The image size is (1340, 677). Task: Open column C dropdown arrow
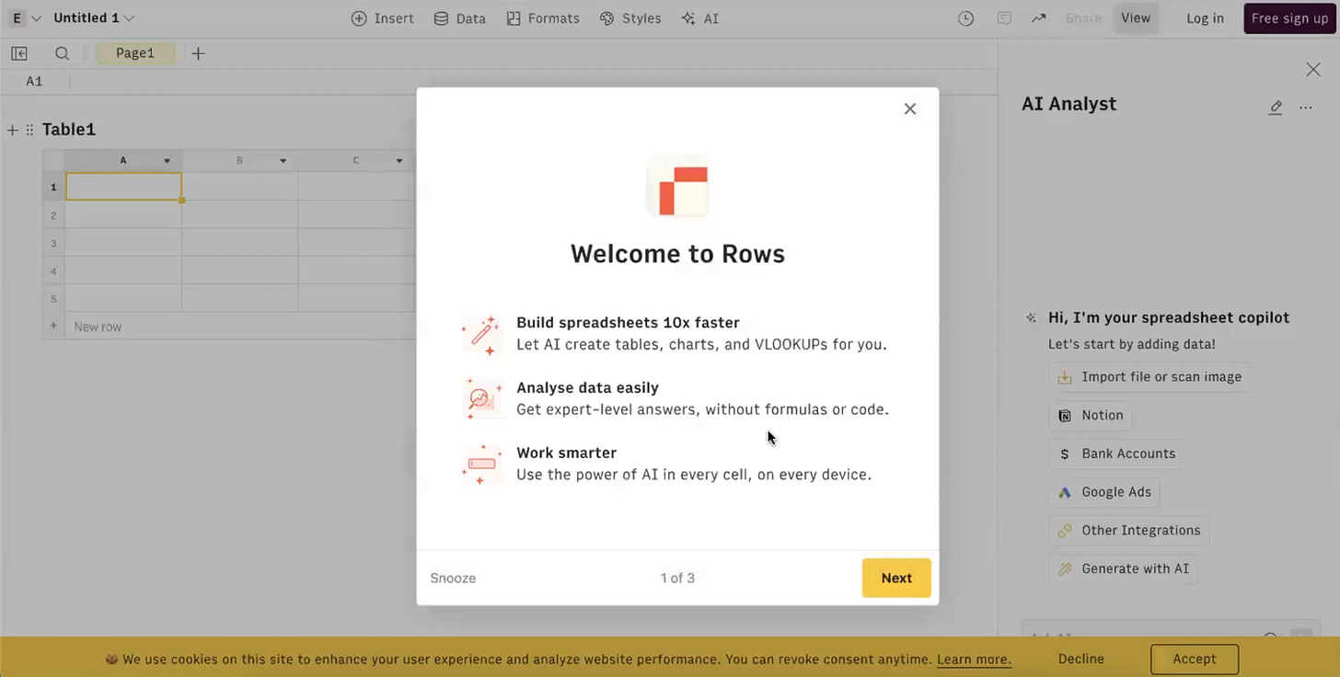click(399, 161)
